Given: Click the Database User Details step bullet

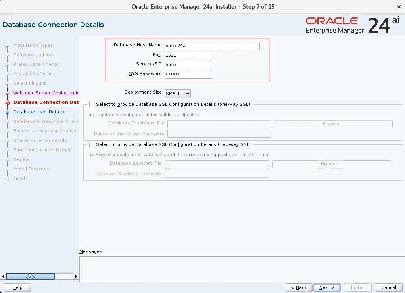Looking at the screenshot, I should coord(7,112).
